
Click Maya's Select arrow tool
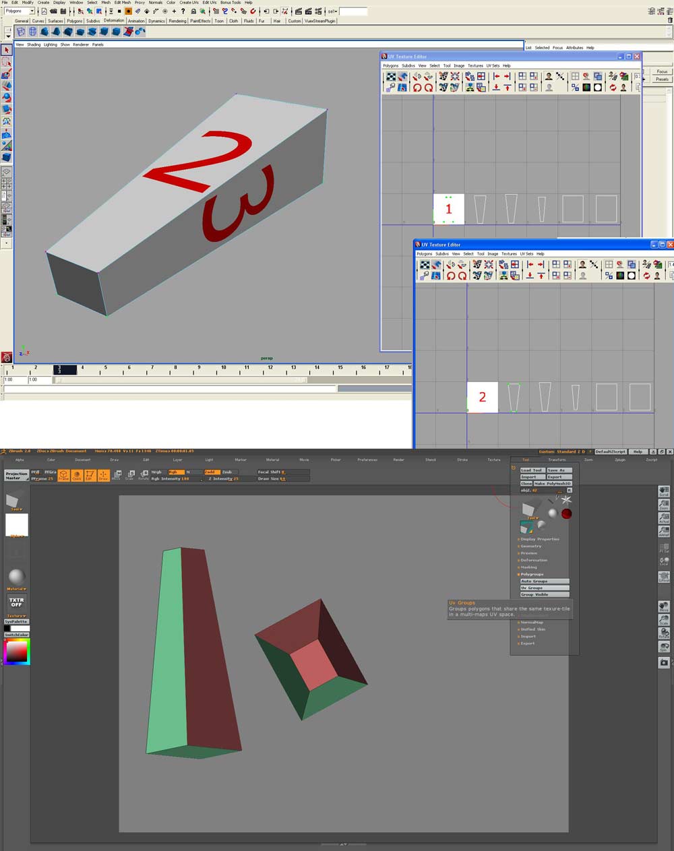7,50
